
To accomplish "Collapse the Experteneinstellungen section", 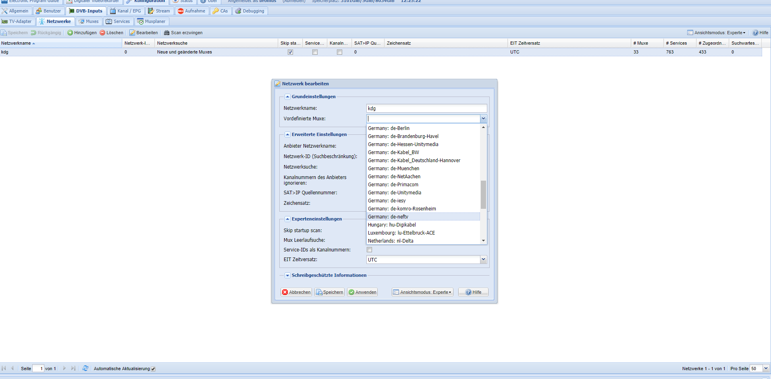I will click(287, 219).
